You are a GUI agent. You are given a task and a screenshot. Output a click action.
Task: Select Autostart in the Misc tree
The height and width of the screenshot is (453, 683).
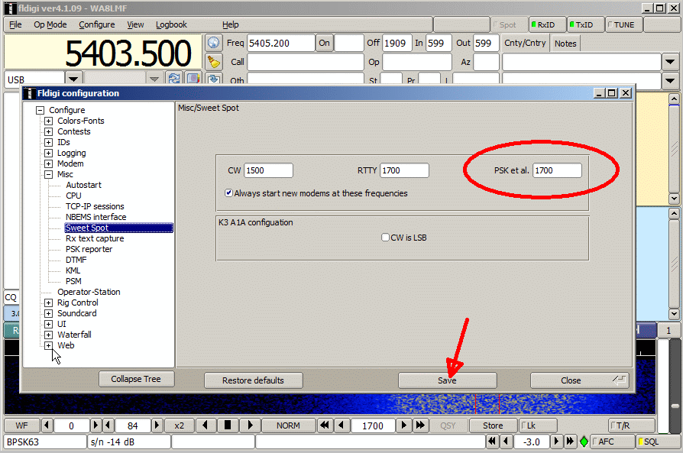pos(83,185)
